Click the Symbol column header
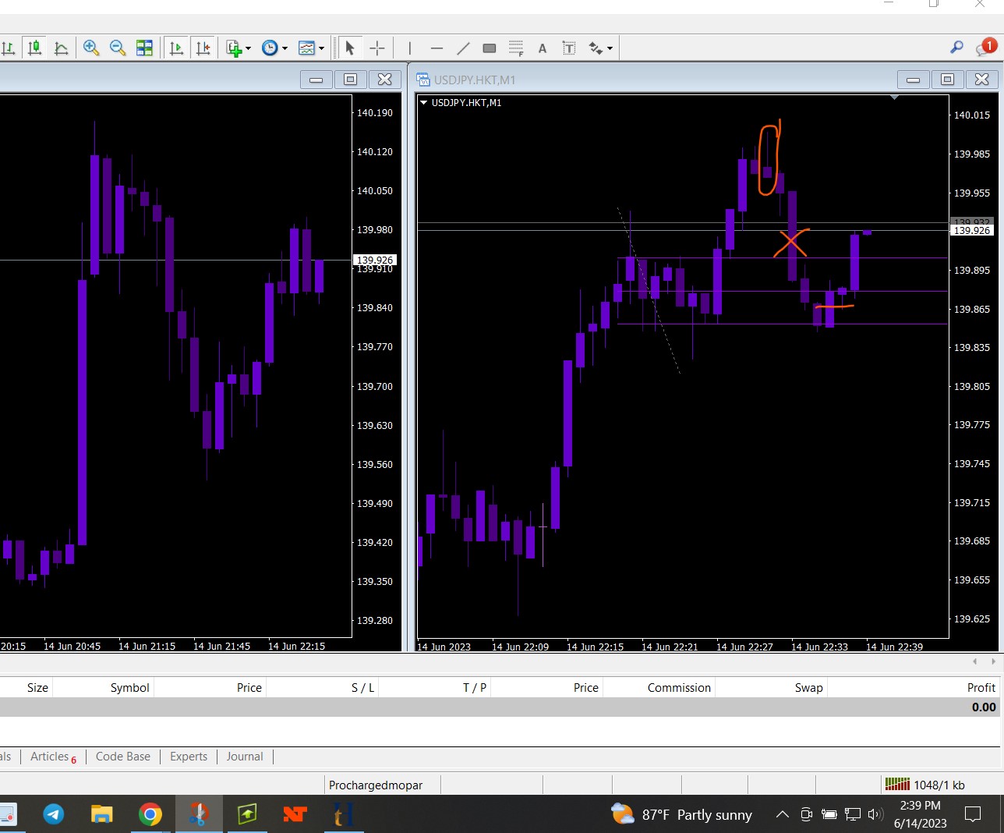 [129, 687]
